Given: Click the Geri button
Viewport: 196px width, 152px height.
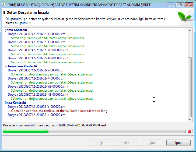Looking at the screenshot, I should point(101,143).
